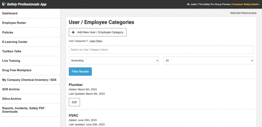
Task: Open the Dashboard sidebar item
Action: 30,13
